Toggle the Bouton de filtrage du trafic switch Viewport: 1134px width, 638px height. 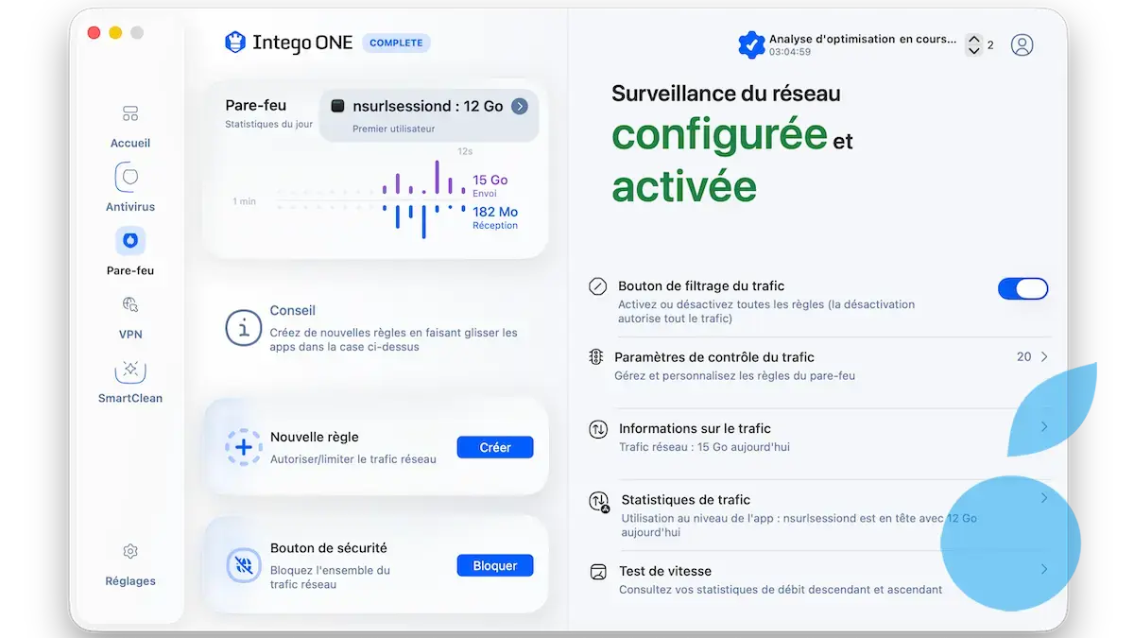click(1023, 288)
